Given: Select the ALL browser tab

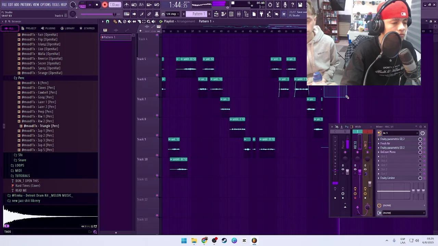Looking at the screenshot, I should [9, 28].
